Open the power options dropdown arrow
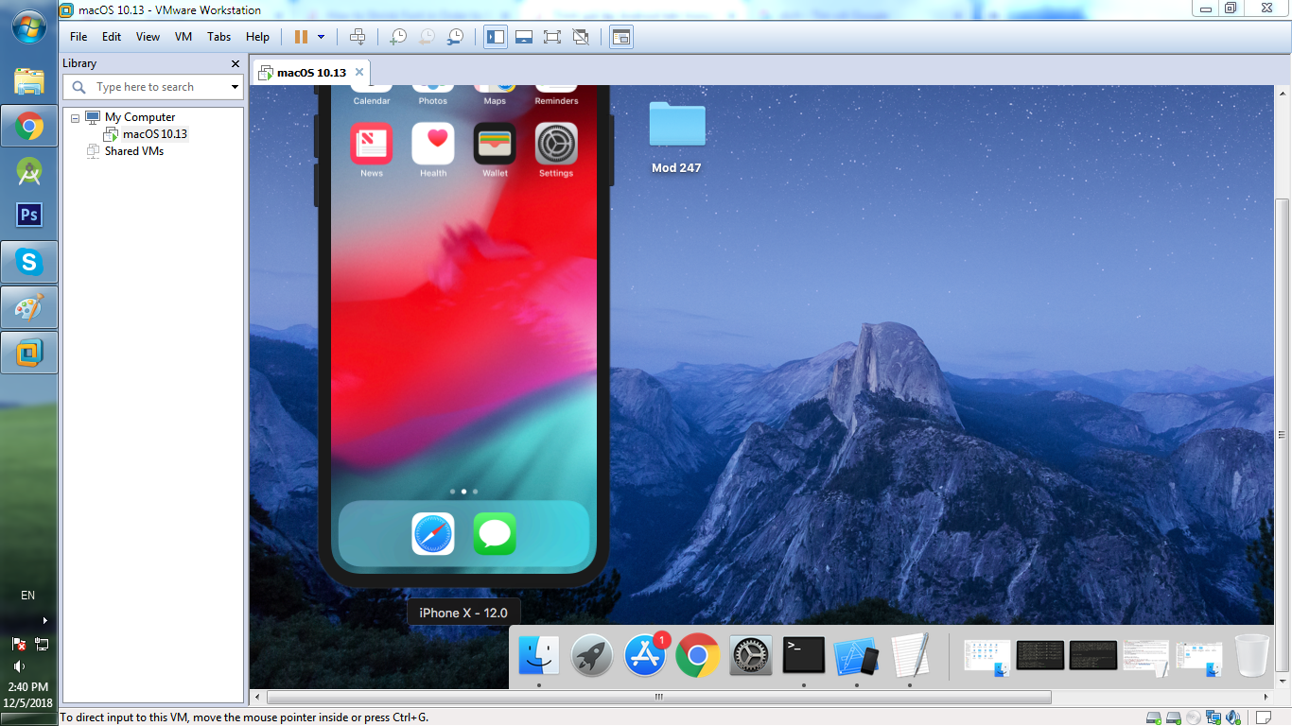The image size is (1292, 726). [321, 37]
